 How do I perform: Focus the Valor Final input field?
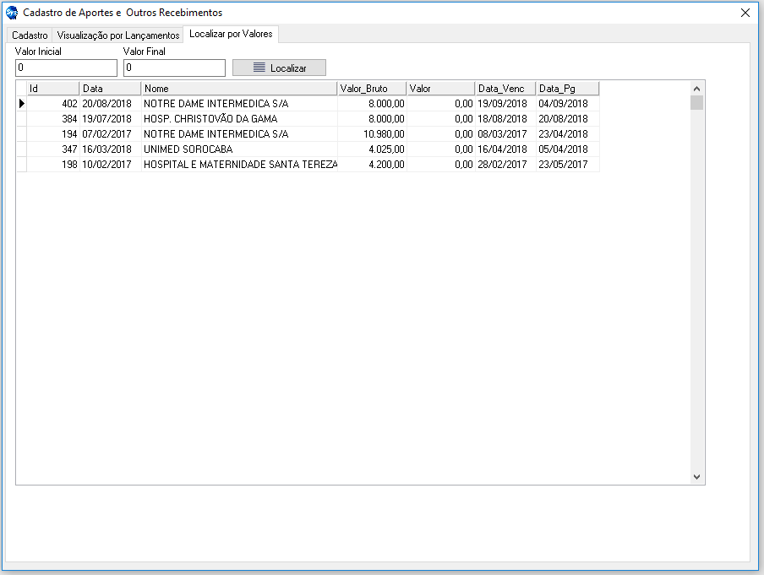174,68
